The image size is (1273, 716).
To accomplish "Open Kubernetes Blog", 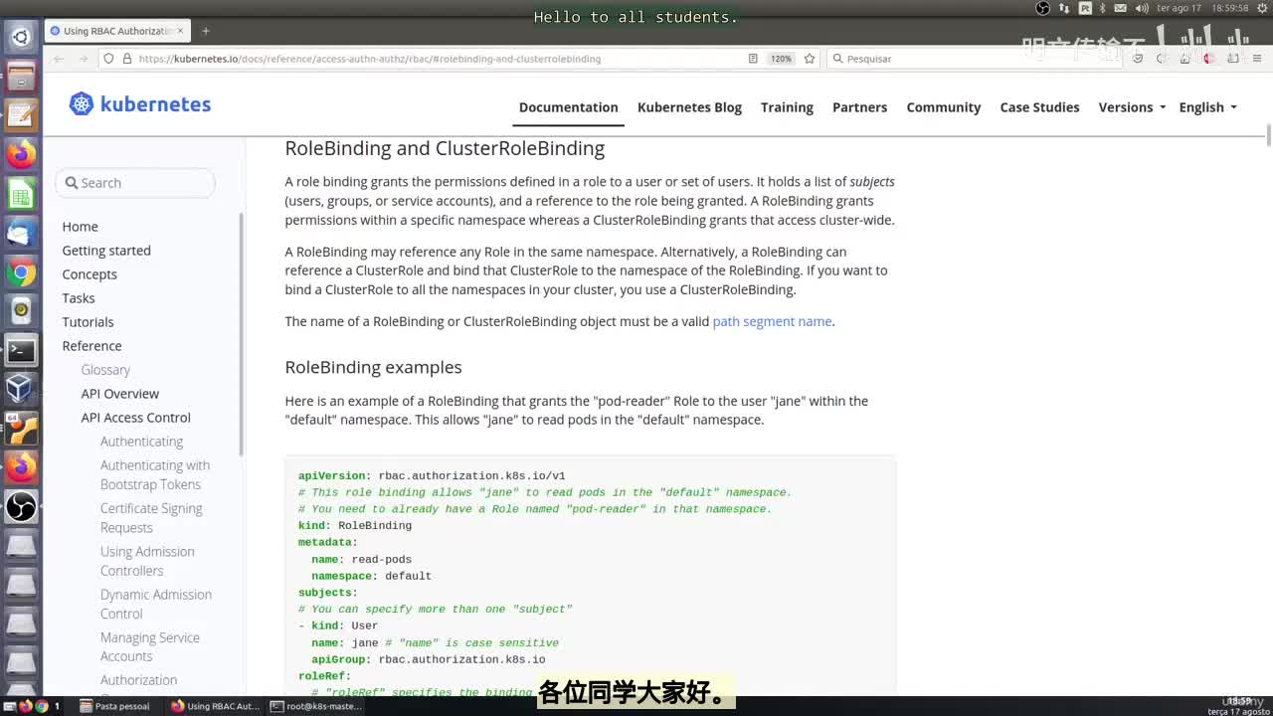I will [689, 107].
